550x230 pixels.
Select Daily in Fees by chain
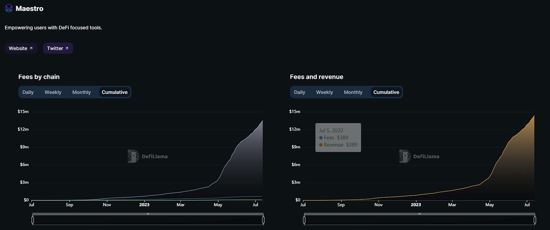(28, 92)
